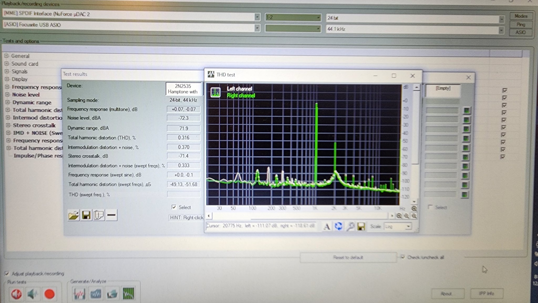Image resolution: width=538 pixels, height=303 pixels.
Task: Tick the Select checkbox under the Empty slot
Action: click(430, 207)
